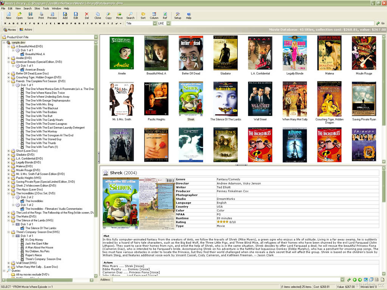Open Print Preview from the toolbar
387x290 pixels.
[x=52, y=15]
